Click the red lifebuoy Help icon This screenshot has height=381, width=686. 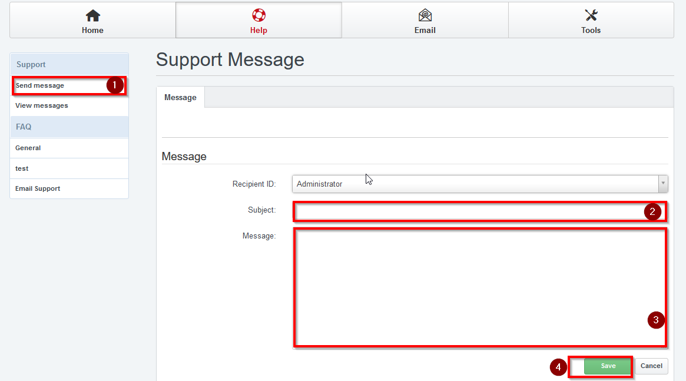point(259,15)
